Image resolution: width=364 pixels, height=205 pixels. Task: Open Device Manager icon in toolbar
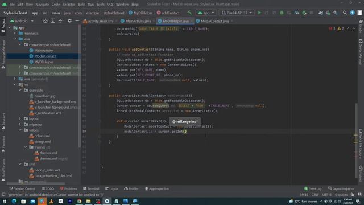[328, 13]
